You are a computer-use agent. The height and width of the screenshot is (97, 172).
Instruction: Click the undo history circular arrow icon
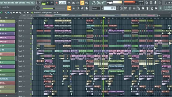click(146, 3)
